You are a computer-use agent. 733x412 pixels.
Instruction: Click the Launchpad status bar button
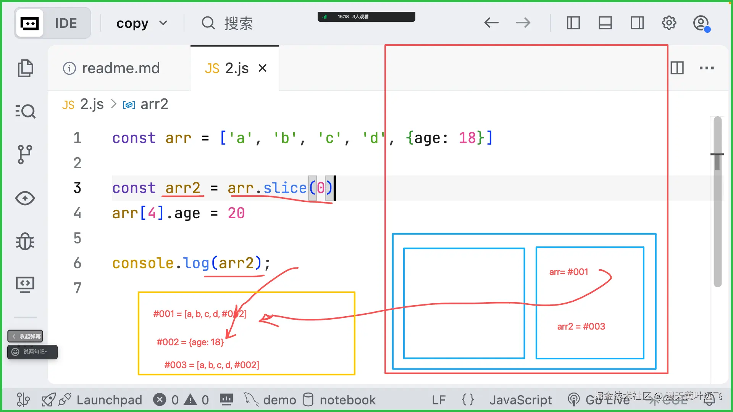coord(109,400)
